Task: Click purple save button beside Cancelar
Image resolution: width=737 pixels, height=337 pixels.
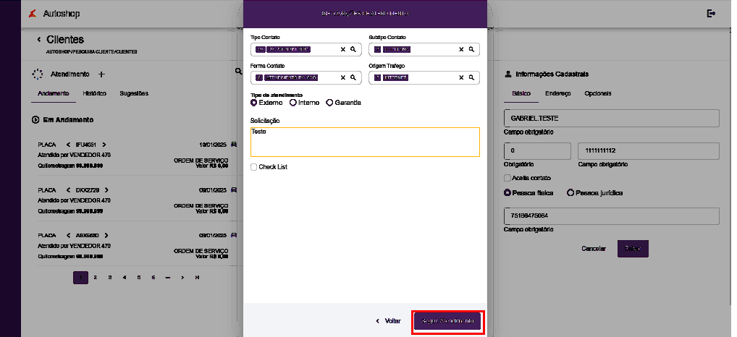Action: (633, 249)
